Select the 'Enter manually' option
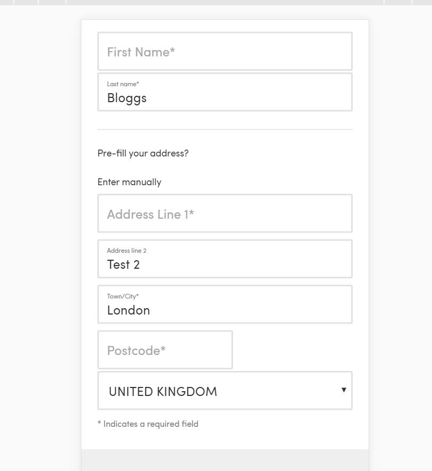Viewport: 432px width, 471px height. pyautogui.click(x=129, y=182)
